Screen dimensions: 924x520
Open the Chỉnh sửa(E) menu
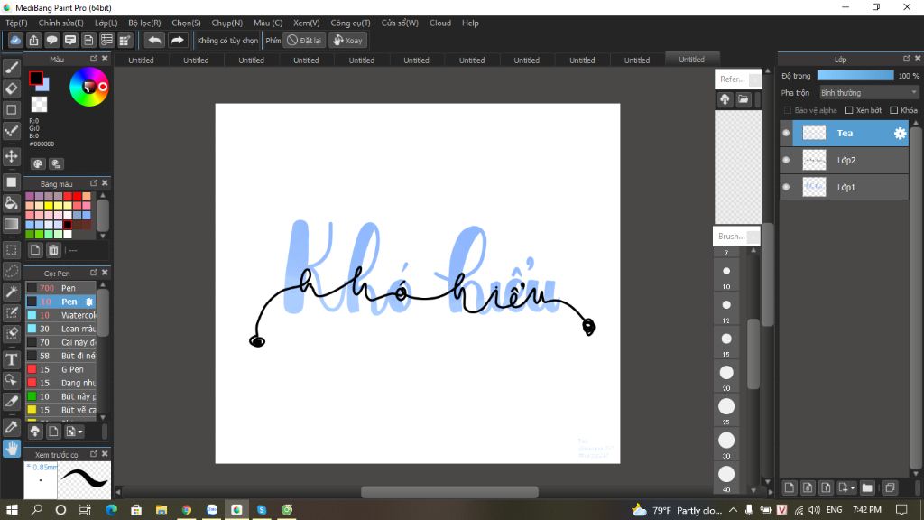pos(60,23)
